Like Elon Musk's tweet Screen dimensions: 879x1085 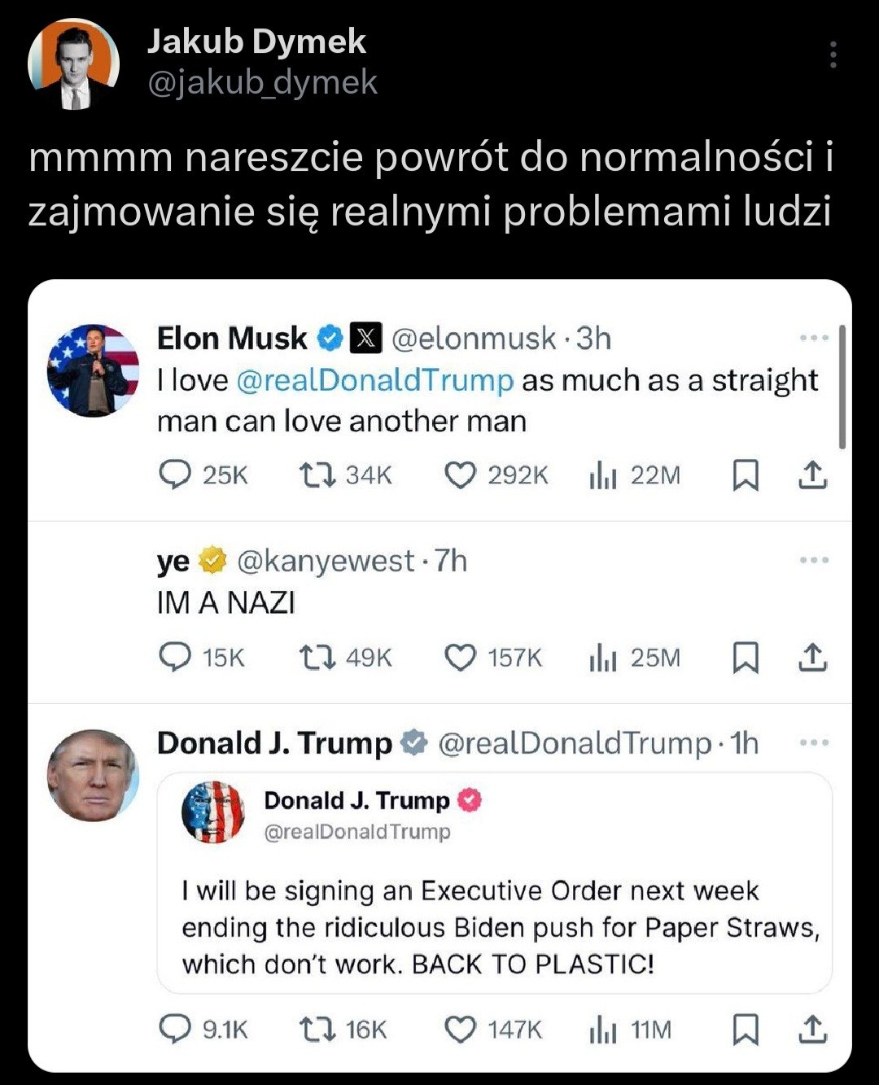point(460,475)
